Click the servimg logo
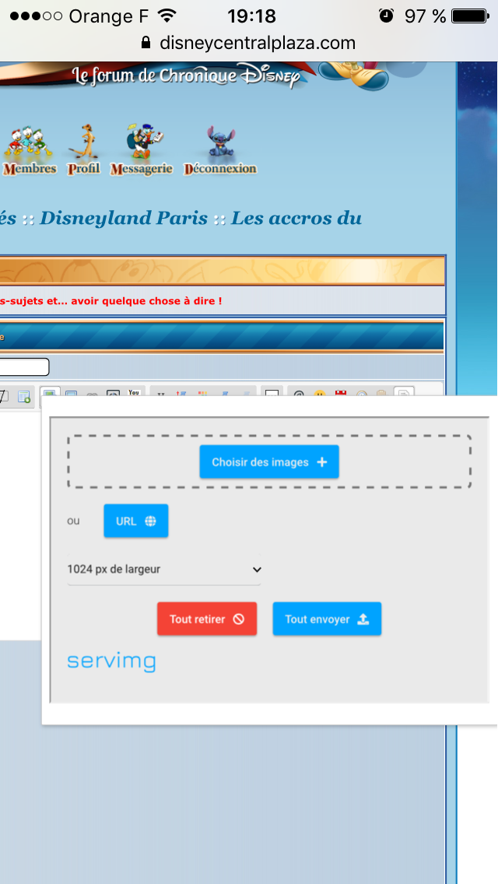The height and width of the screenshot is (884, 498). coord(112,662)
